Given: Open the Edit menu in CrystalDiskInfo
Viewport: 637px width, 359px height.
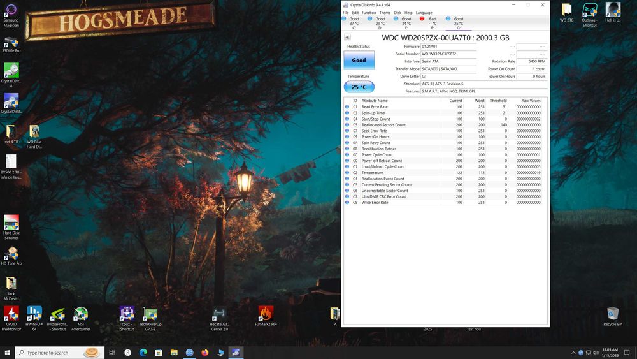Looking at the screenshot, I should 355,13.
